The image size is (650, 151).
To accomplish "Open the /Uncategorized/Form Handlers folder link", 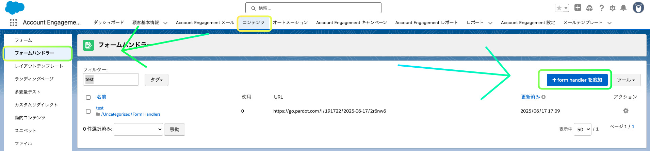I will (131, 114).
